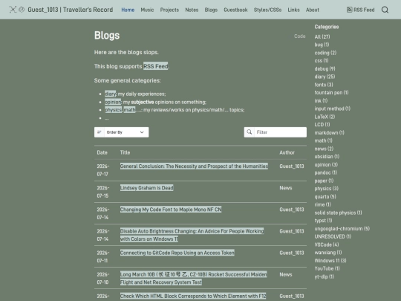Click the Code button near Blogs heading

pos(300,36)
